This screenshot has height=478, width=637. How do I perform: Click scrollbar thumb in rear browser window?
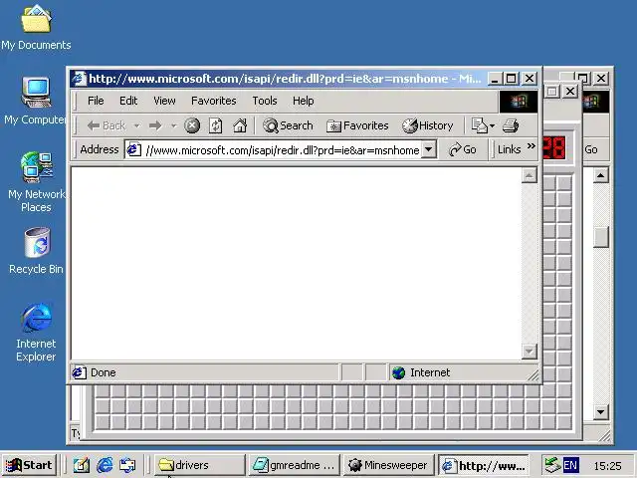point(601,237)
